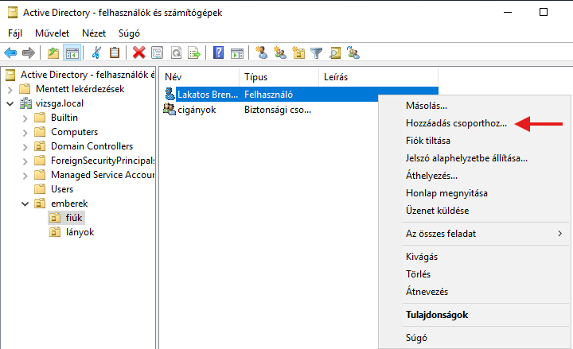Sort list by the Típus column header
The image size is (573, 349).
pyautogui.click(x=278, y=77)
